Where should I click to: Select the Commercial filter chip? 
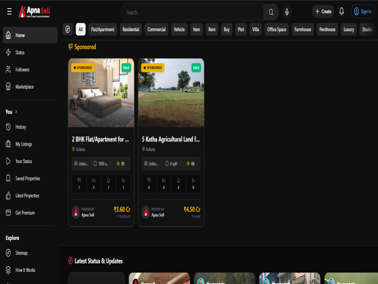[156, 30]
